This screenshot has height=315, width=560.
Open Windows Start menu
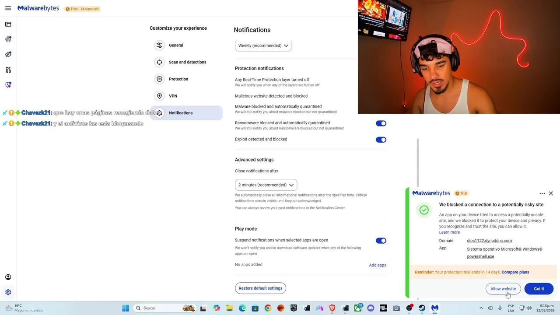click(x=126, y=308)
